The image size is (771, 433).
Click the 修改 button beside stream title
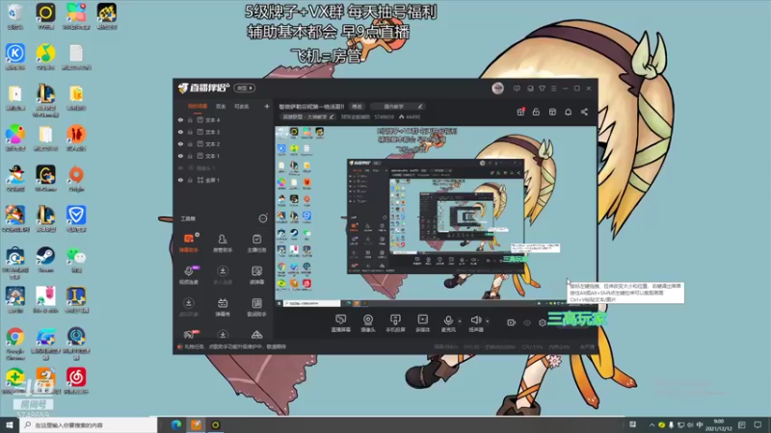coord(357,107)
